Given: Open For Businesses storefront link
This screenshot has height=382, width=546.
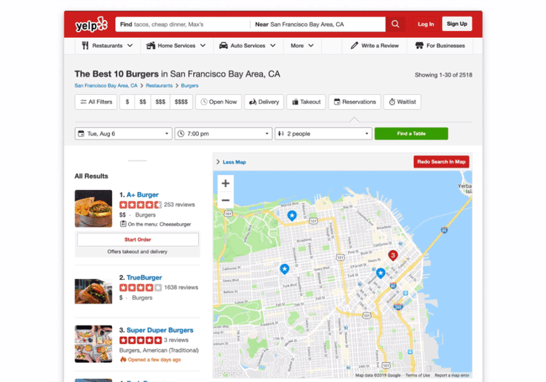Looking at the screenshot, I should (x=440, y=45).
